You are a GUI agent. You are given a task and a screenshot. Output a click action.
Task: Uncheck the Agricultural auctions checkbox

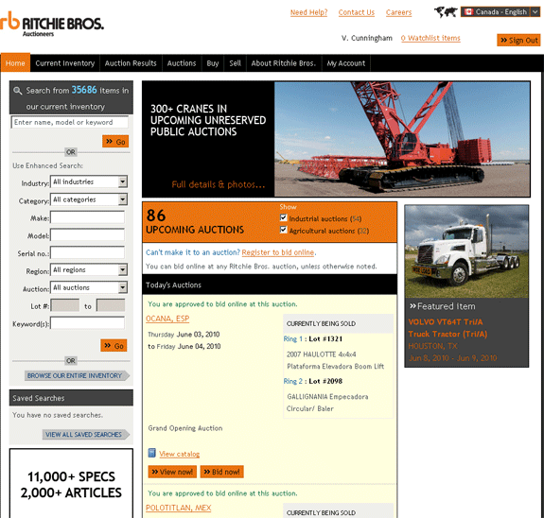pos(284,230)
